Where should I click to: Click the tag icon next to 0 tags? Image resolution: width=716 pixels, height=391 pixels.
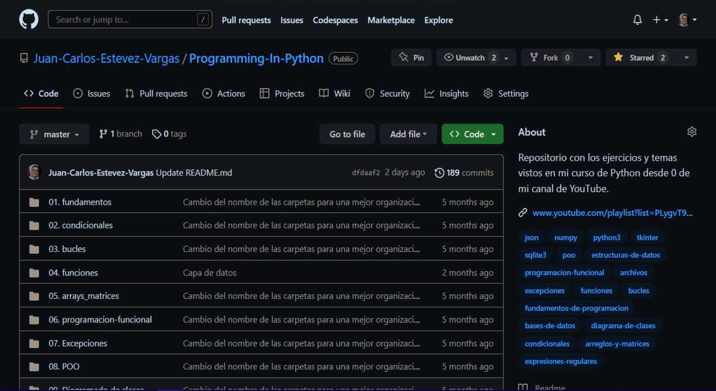157,134
